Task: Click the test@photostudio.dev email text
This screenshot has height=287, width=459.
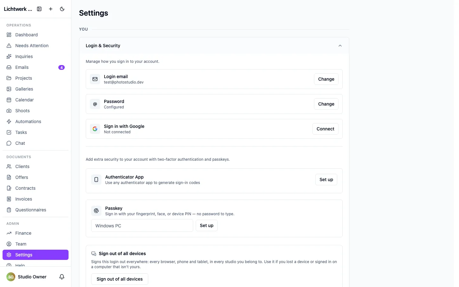Action: [x=124, y=82]
